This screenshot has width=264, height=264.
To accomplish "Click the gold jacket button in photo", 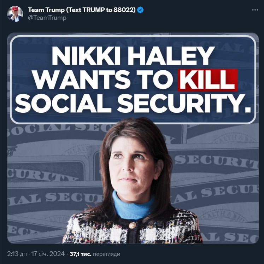I will click(x=132, y=225).
